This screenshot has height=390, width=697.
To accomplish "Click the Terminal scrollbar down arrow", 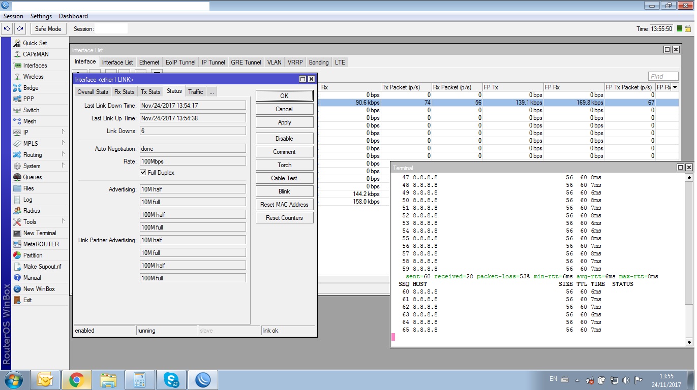I will [689, 343].
